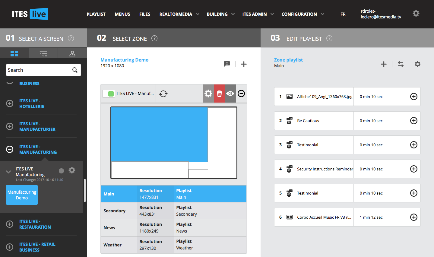434x257 pixels.
Task: Click the sidebar vertical scrollbar
Action: coord(85,190)
